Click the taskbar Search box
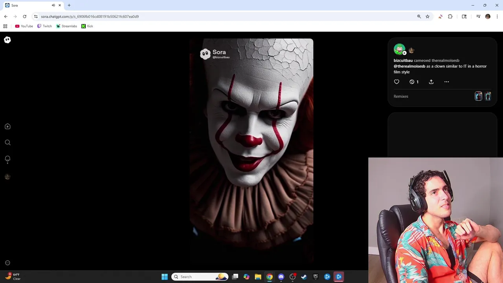Viewport: 503px width, 283px height. coord(200,277)
